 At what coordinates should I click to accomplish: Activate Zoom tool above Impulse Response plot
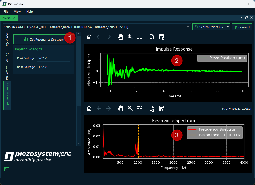130,37
